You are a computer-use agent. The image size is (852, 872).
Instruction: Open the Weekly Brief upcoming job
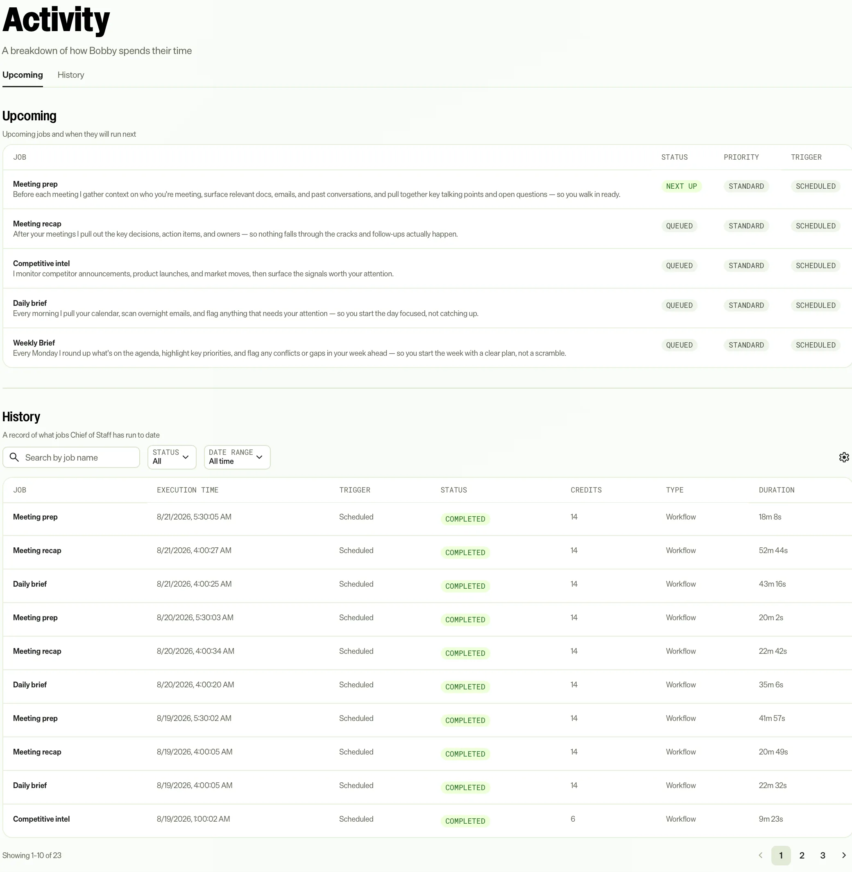[x=427, y=348]
